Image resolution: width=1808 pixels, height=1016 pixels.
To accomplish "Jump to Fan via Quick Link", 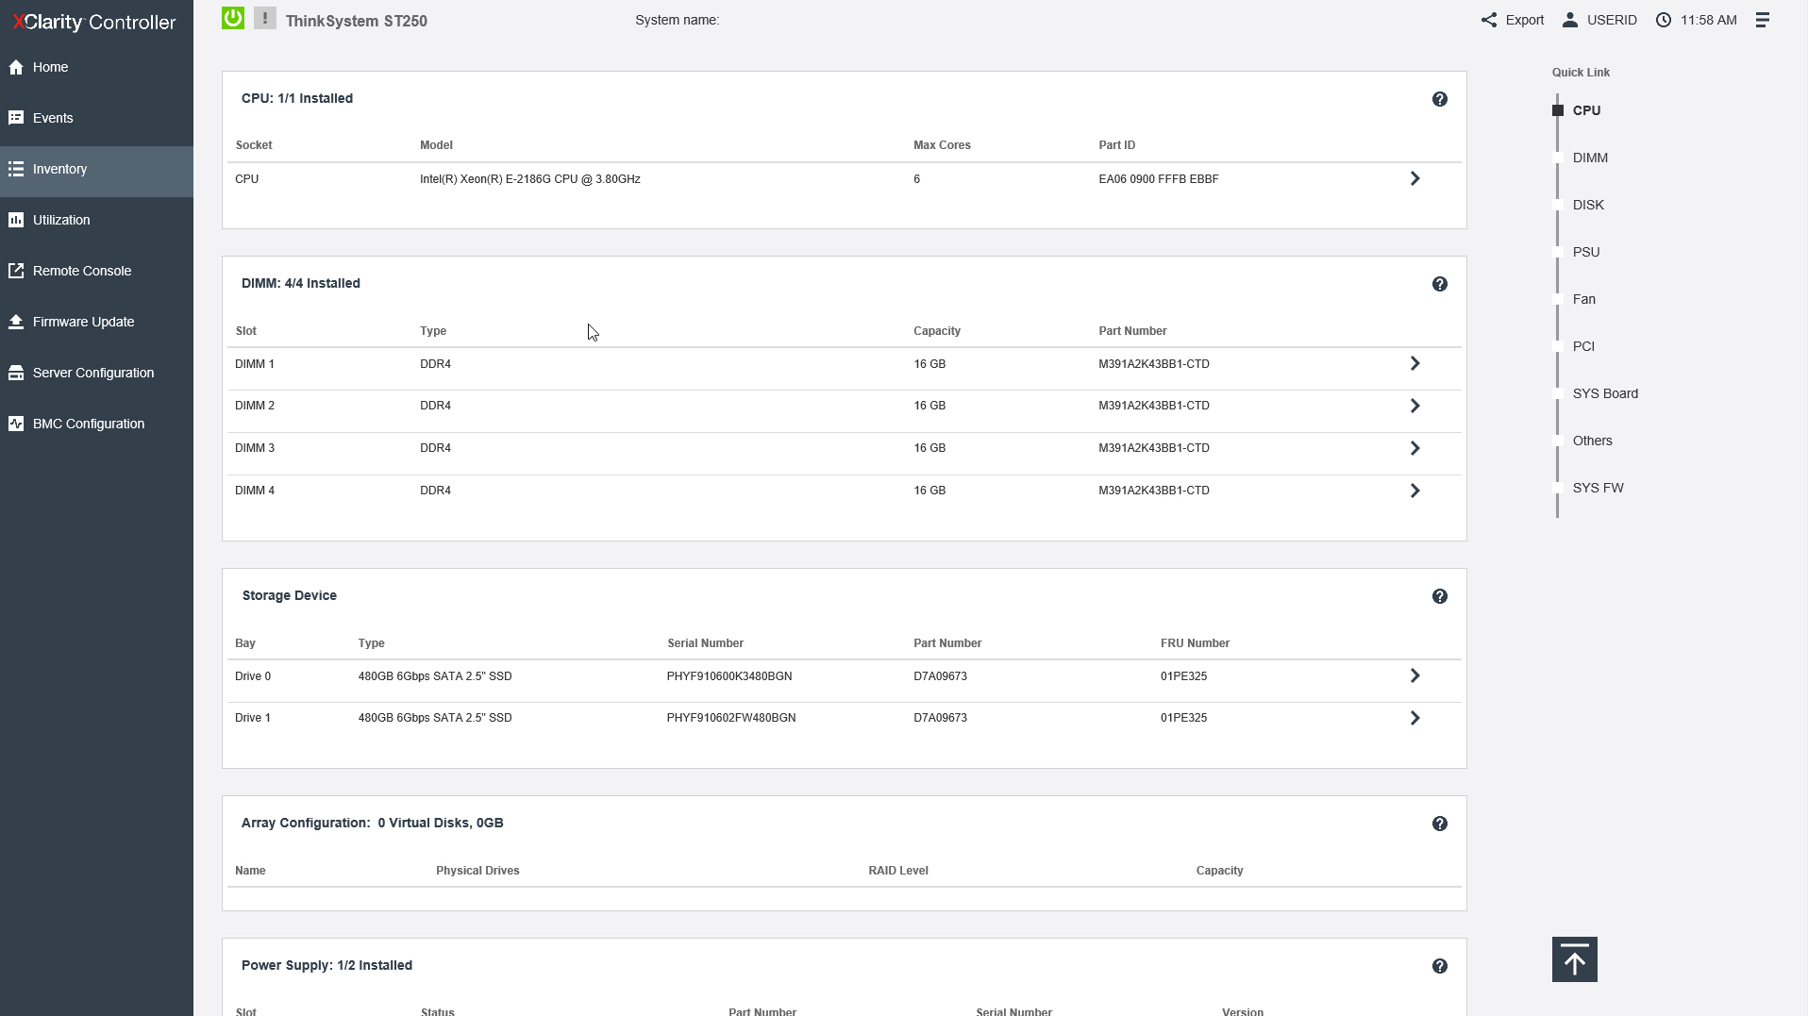I will click(1584, 299).
